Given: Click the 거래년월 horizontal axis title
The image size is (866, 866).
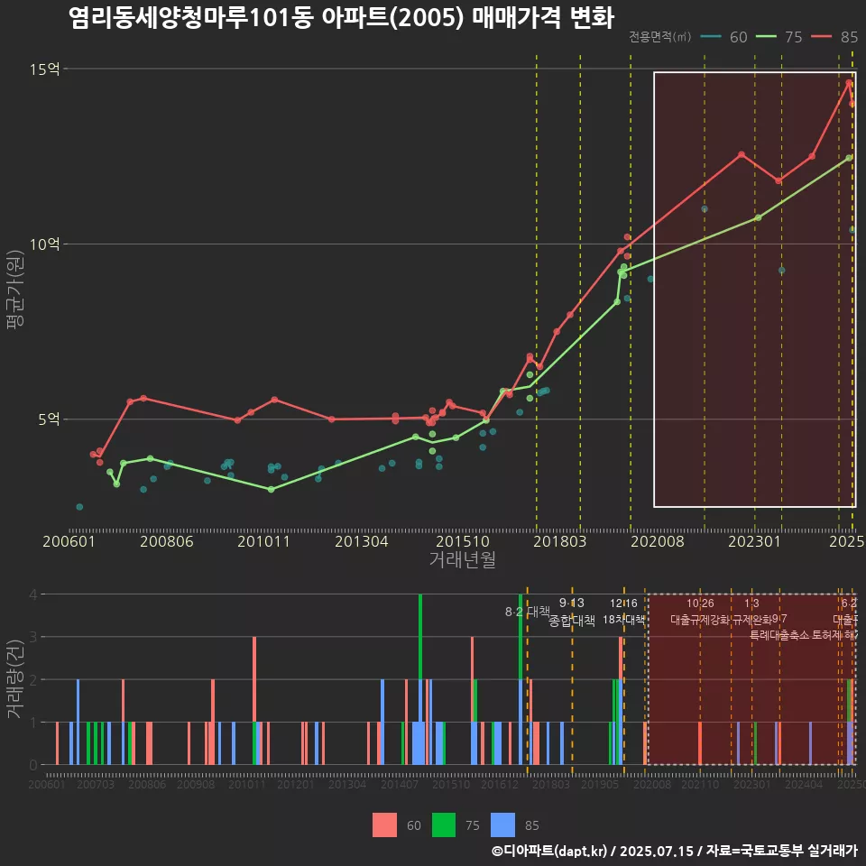Looking at the screenshot, I should (462, 559).
